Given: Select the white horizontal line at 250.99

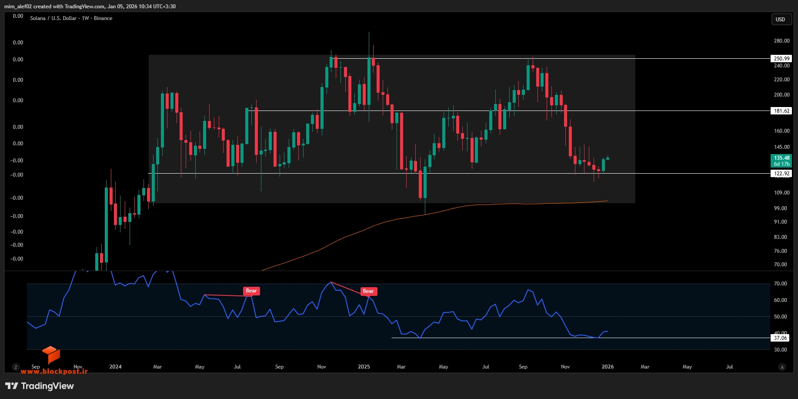Looking at the screenshot, I should (550, 58).
